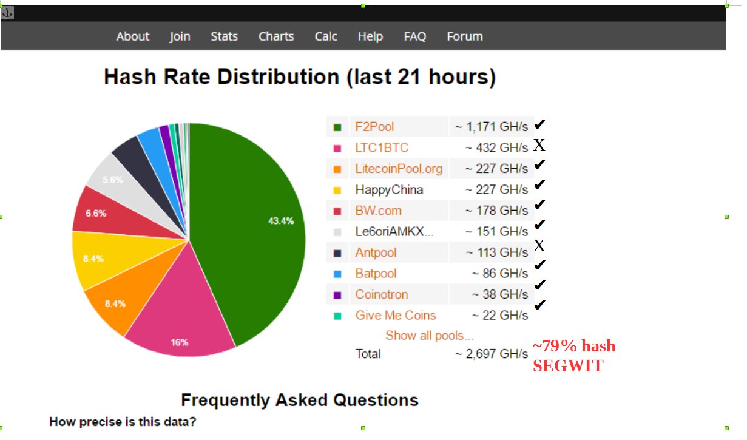The height and width of the screenshot is (440, 747).
Task: Click the ~ 178 GH/s value
Action: (x=497, y=211)
